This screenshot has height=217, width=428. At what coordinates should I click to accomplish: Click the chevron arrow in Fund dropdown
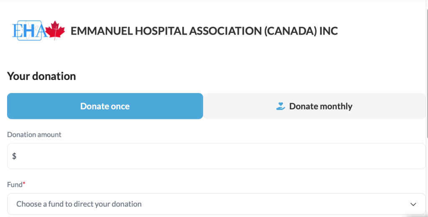[x=413, y=204]
